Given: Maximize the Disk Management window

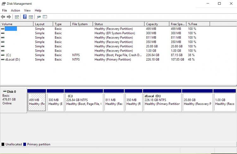Looking at the screenshot, I should pos(219,3).
